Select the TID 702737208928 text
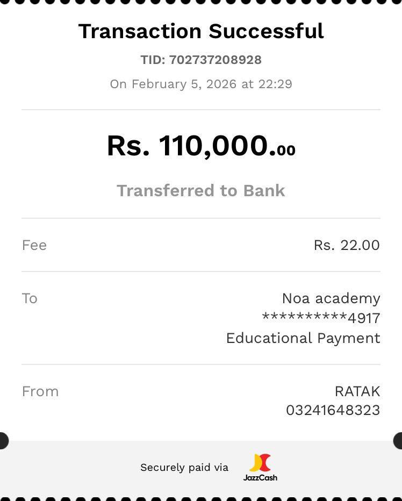Screen dimensions: 402x501 pos(201,60)
